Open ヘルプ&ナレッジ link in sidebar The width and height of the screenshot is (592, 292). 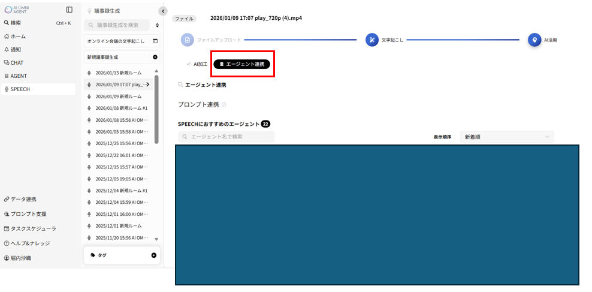point(30,243)
